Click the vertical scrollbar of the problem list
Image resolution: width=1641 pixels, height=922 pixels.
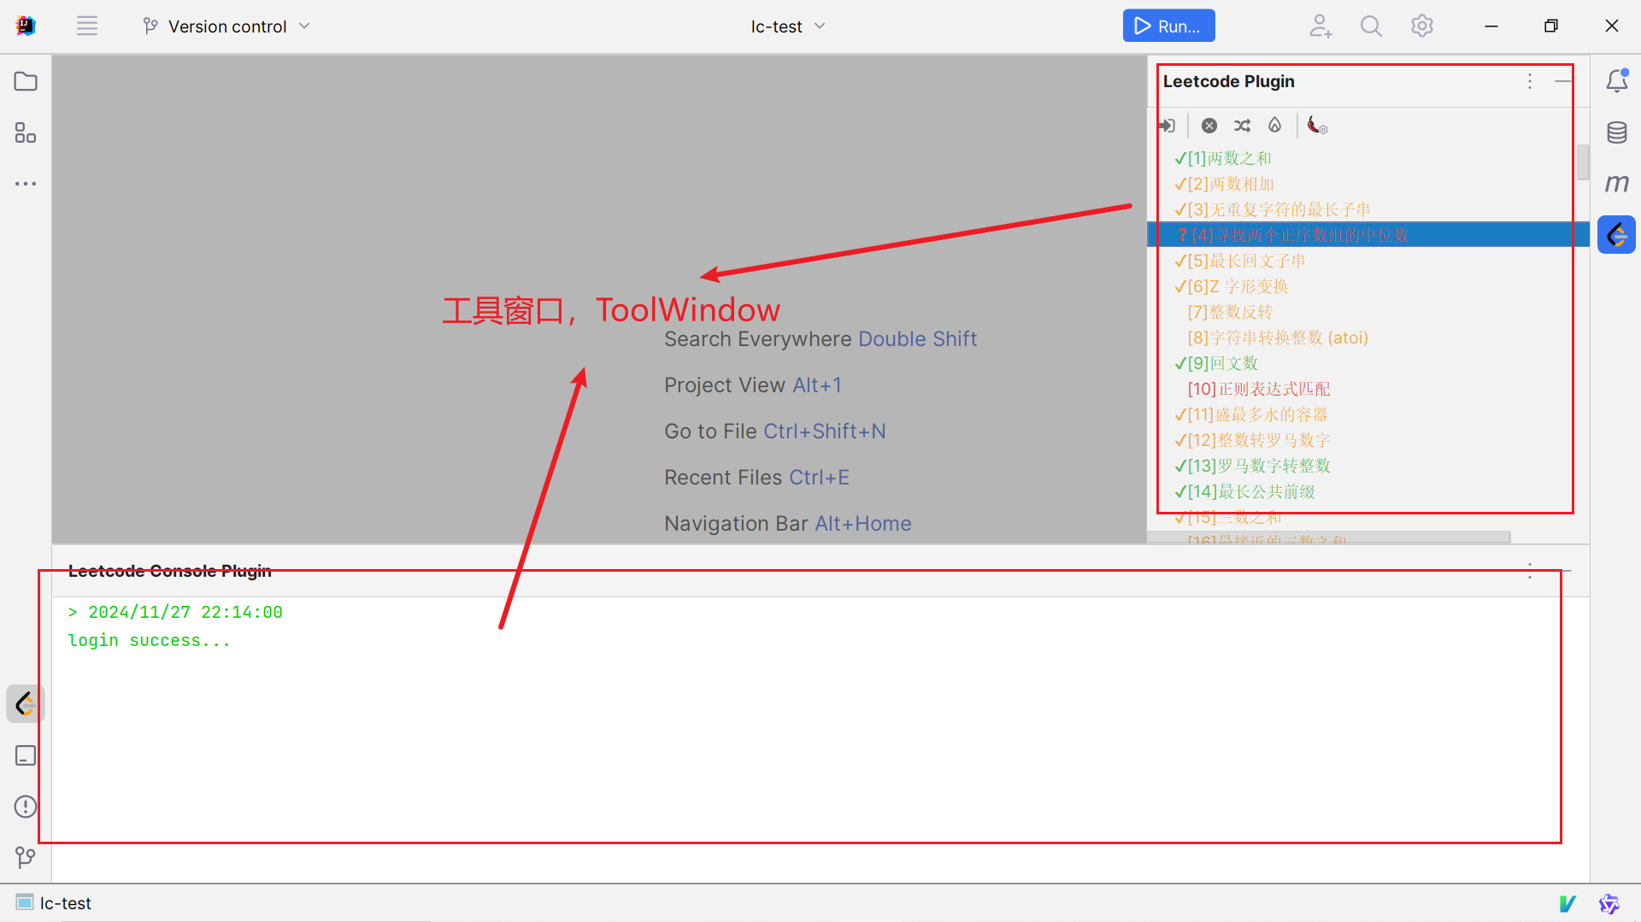coord(1583,162)
